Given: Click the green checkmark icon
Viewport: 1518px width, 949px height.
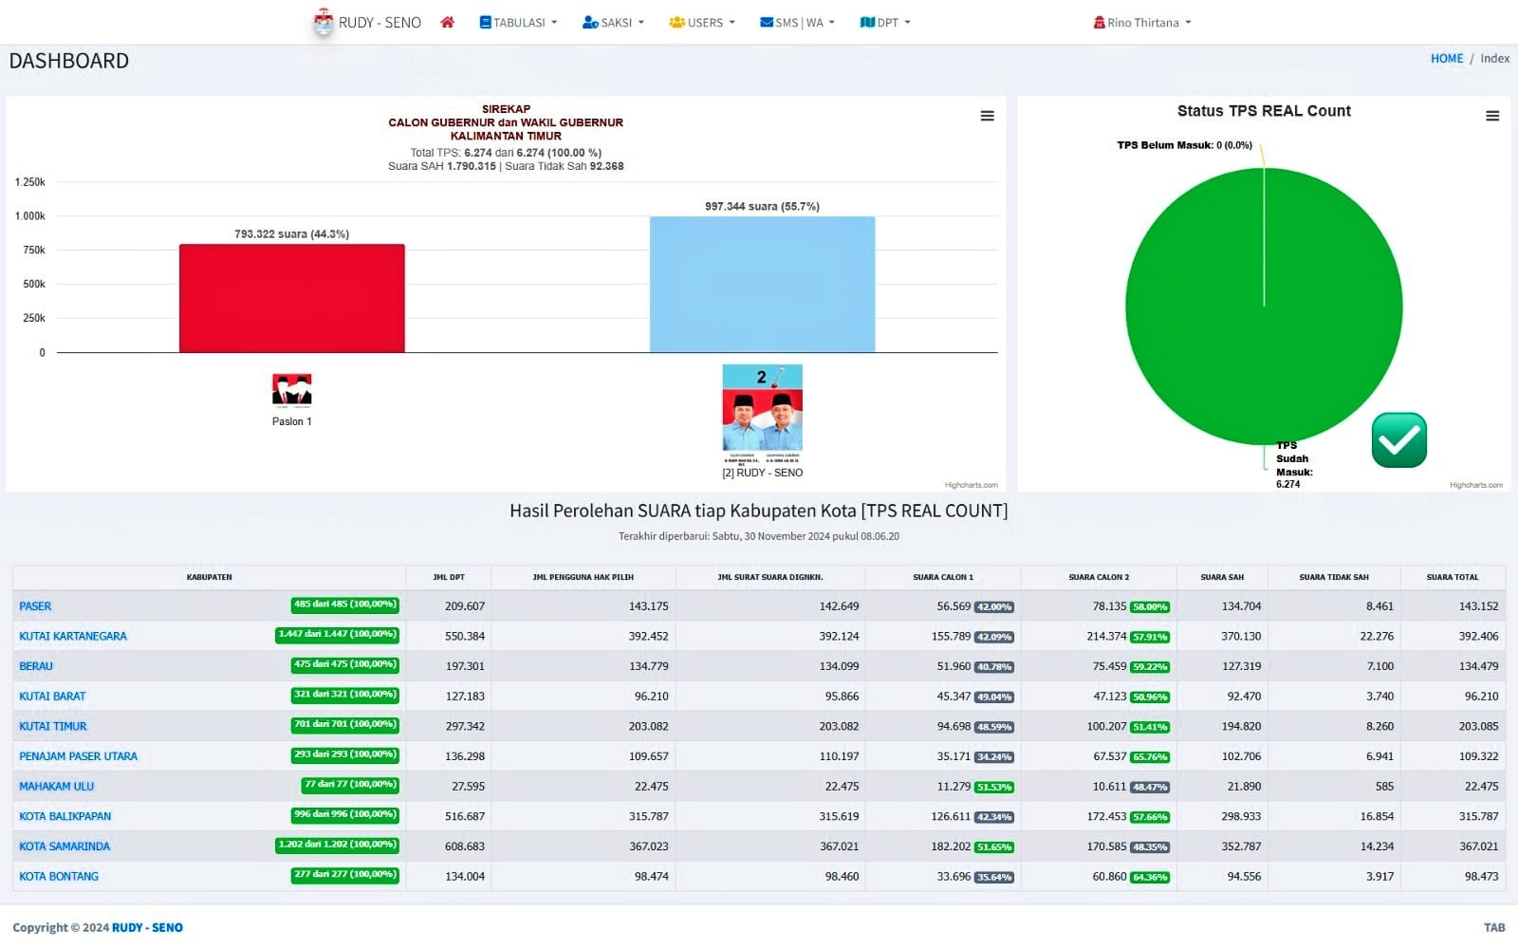Looking at the screenshot, I should point(1398,440).
